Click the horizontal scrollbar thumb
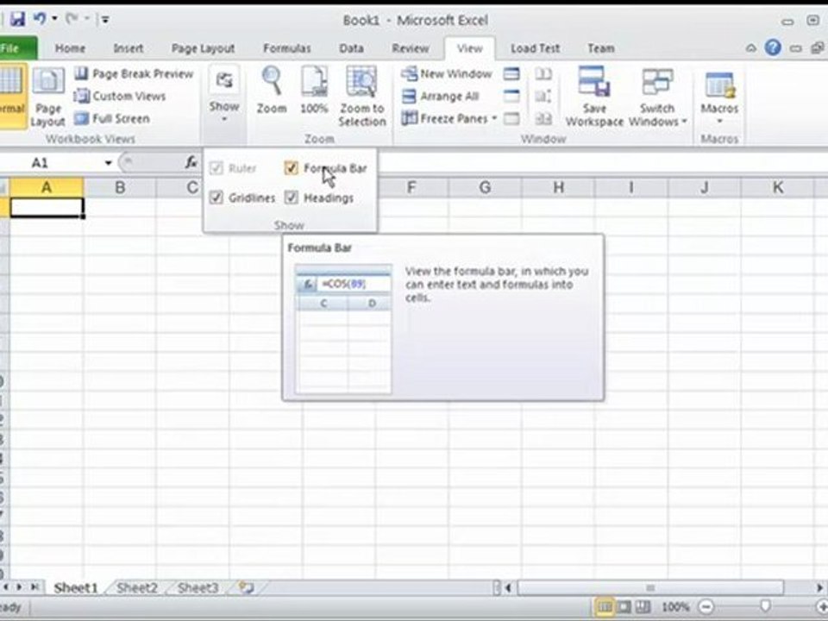Image resolution: width=828 pixels, height=621 pixels. 650,587
